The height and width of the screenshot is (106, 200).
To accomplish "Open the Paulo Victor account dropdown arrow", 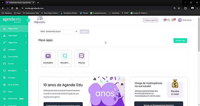I will (194, 20).
